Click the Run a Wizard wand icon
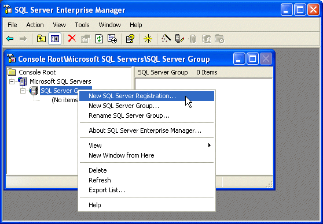Image resolution: width=323 pixels, height=224 pixels. pos(166,38)
